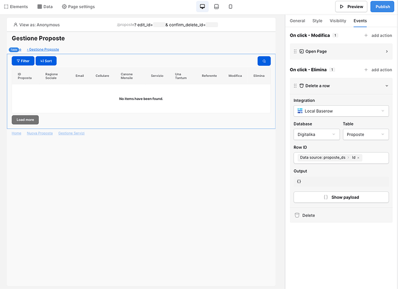
Task: Add action to On click - Modifica
Action: click(378, 36)
